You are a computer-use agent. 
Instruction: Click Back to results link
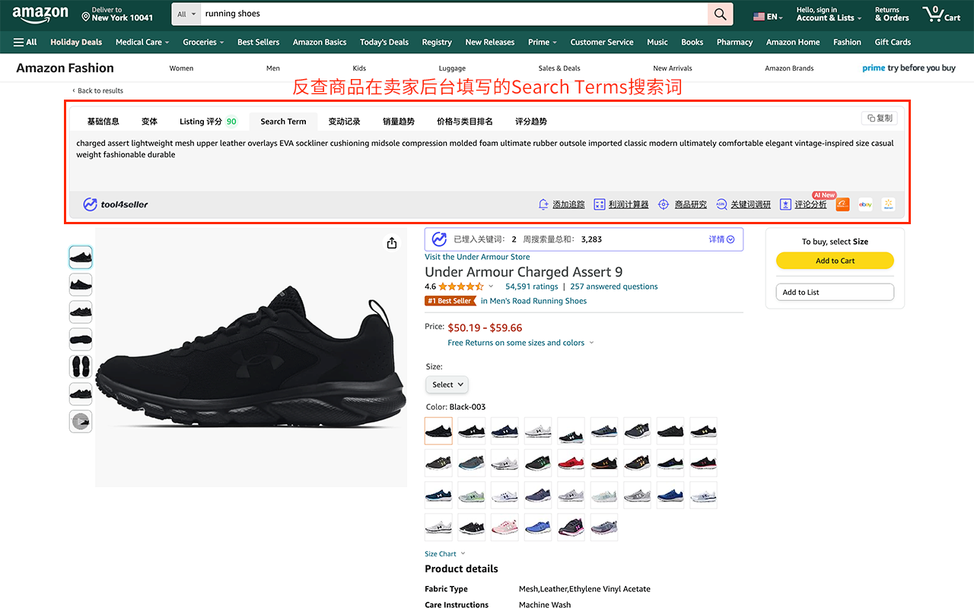[x=97, y=90]
